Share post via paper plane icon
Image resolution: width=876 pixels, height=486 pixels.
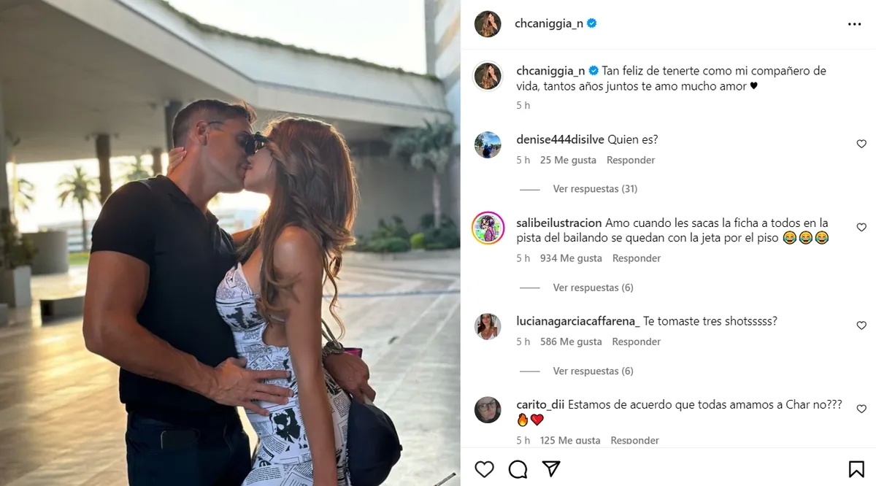[x=551, y=468]
